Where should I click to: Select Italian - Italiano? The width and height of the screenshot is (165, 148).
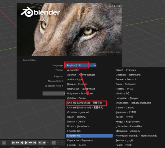tap(139, 107)
